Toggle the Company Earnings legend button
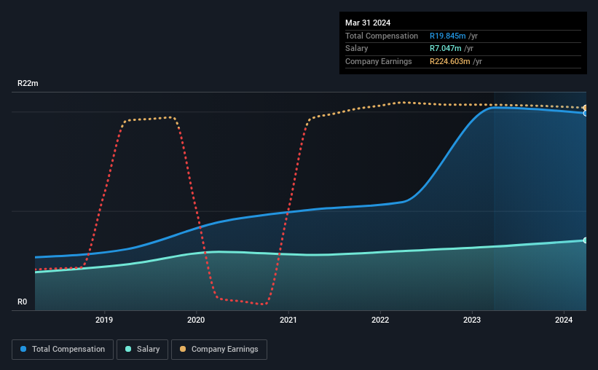 click(x=219, y=350)
